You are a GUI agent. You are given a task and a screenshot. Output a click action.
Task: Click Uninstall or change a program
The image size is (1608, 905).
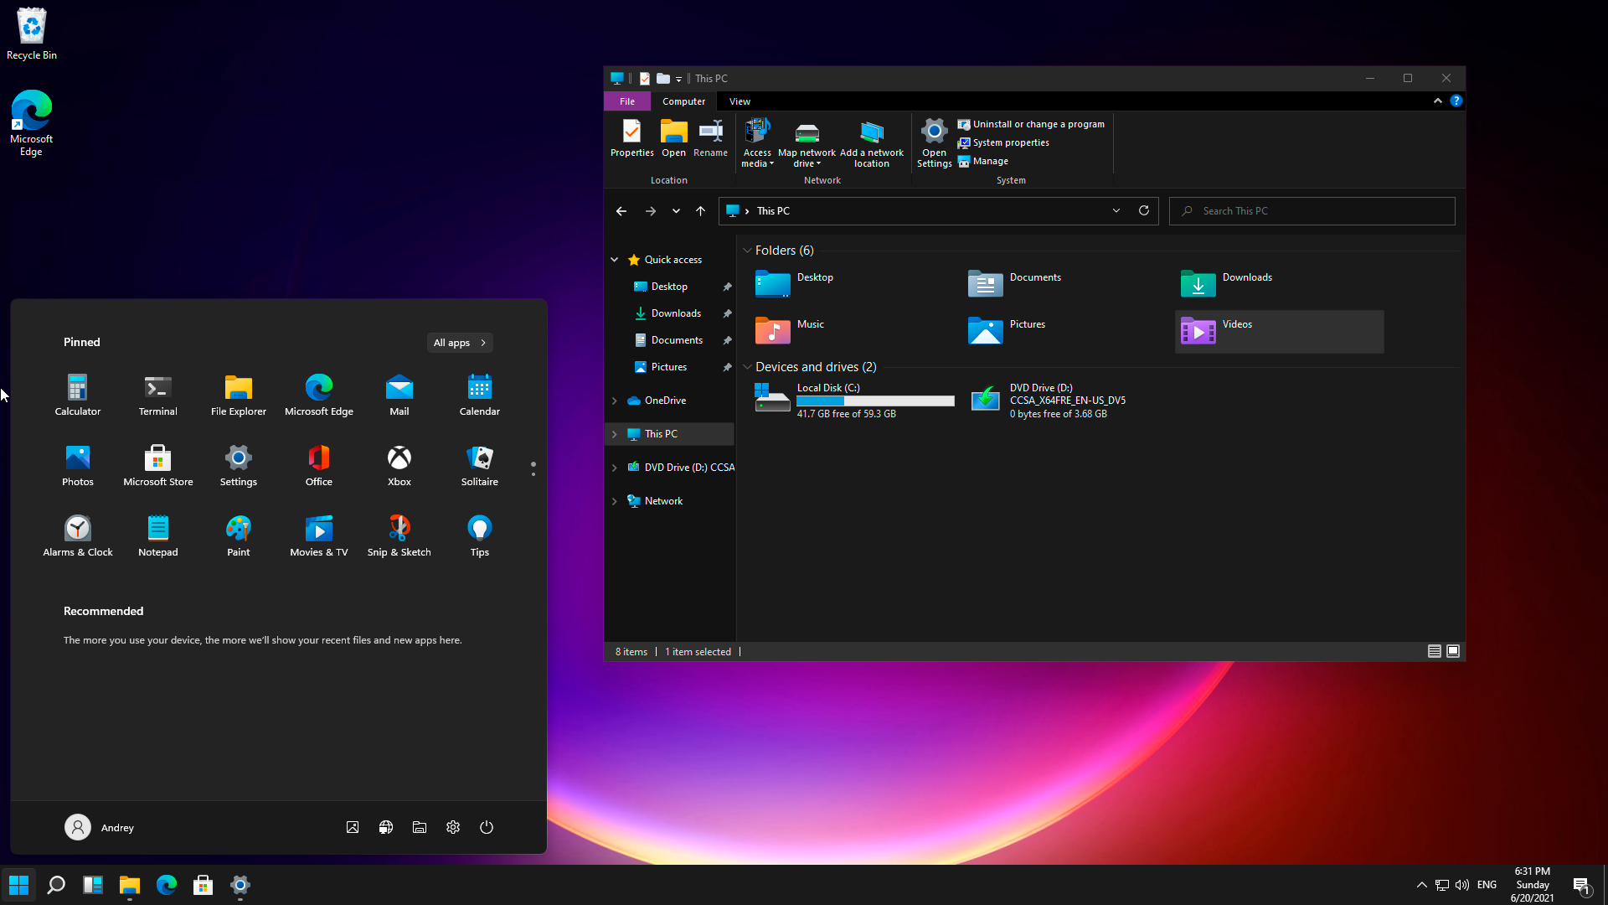click(1038, 124)
